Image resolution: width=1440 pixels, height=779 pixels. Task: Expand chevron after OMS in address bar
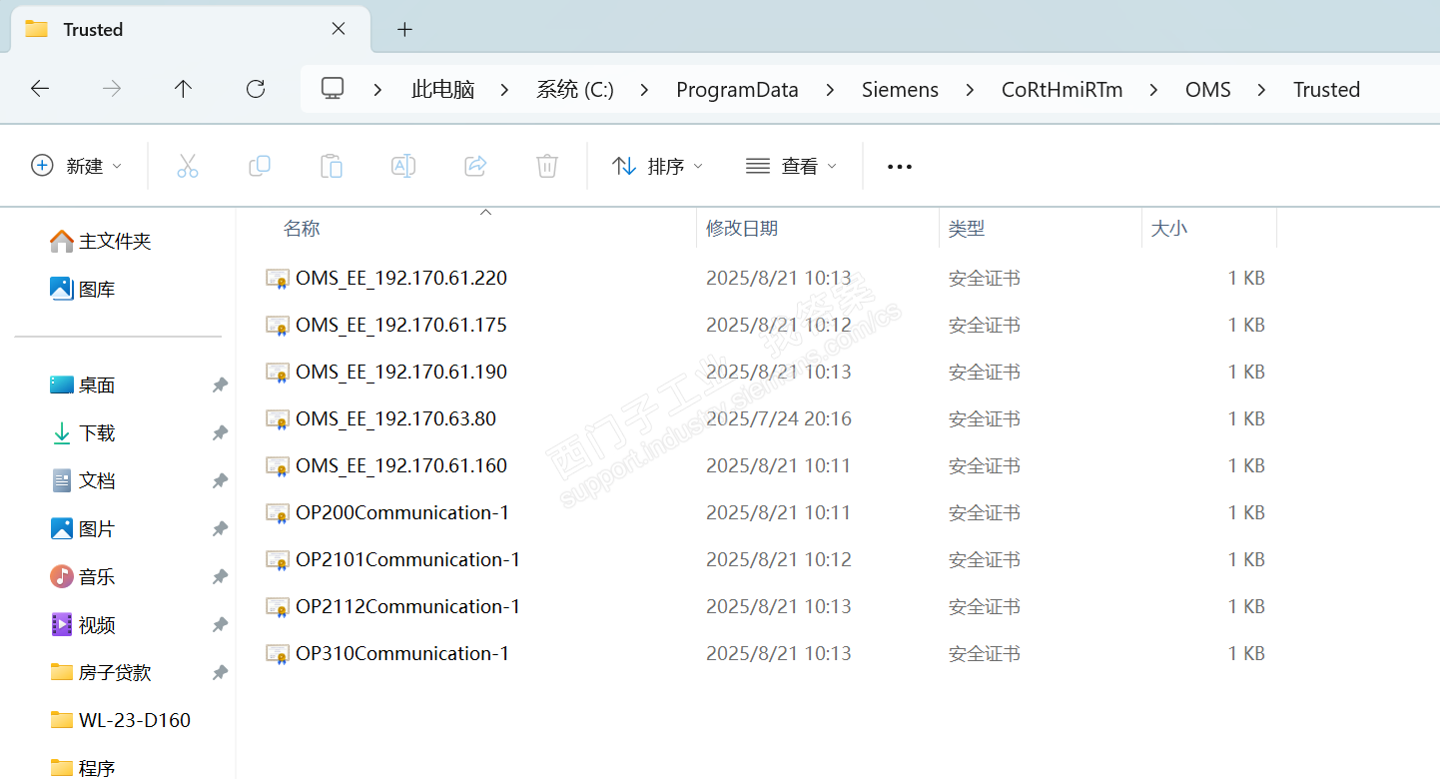click(x=1261, y=90)
